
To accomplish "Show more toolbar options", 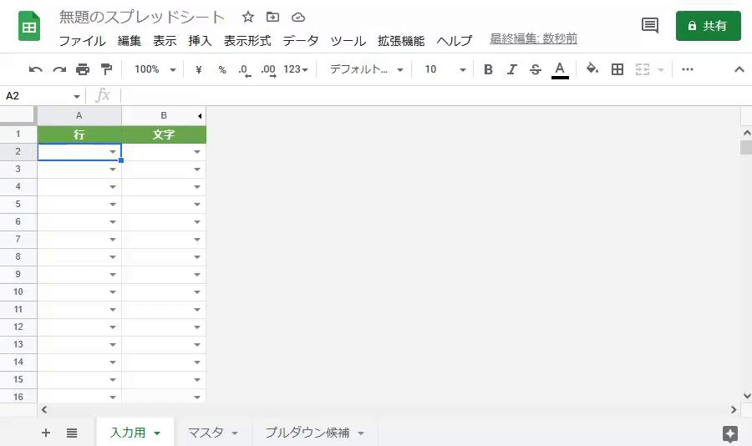I will [688, 69].
